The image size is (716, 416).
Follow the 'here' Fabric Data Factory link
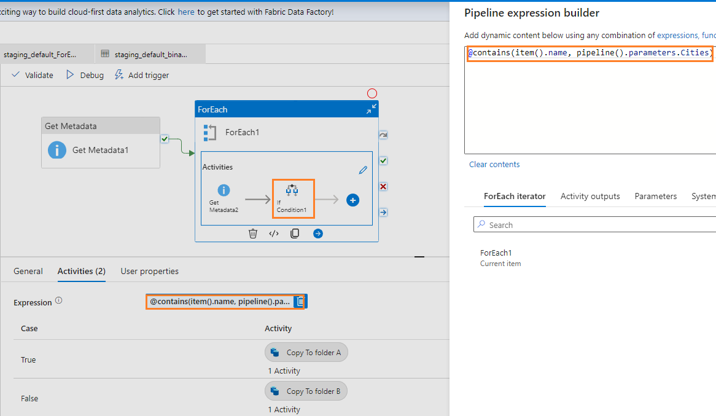pos(186,12)
